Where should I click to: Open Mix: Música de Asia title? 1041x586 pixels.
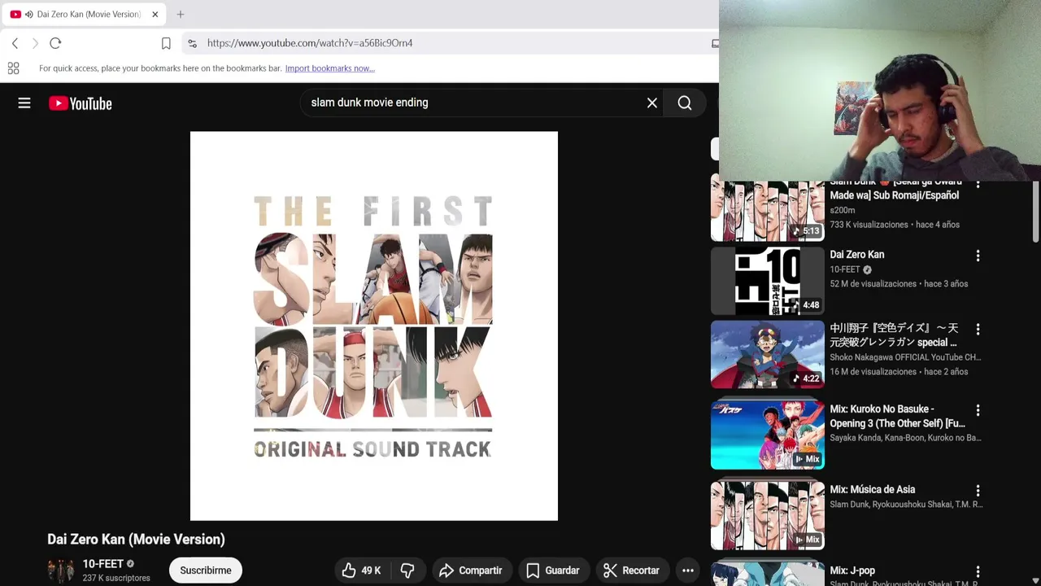click(872, 489)
